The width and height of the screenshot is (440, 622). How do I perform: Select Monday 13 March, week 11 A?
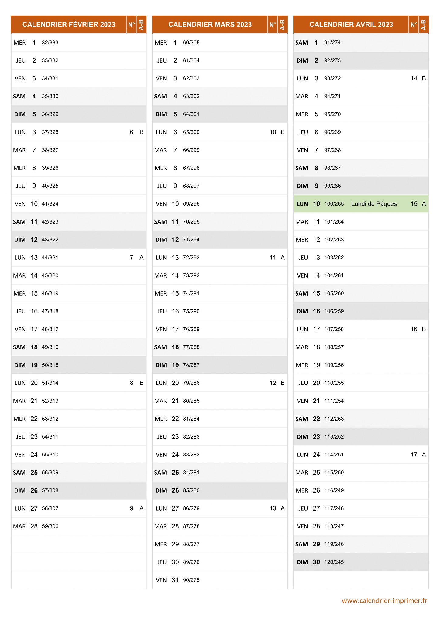[220, 258]
